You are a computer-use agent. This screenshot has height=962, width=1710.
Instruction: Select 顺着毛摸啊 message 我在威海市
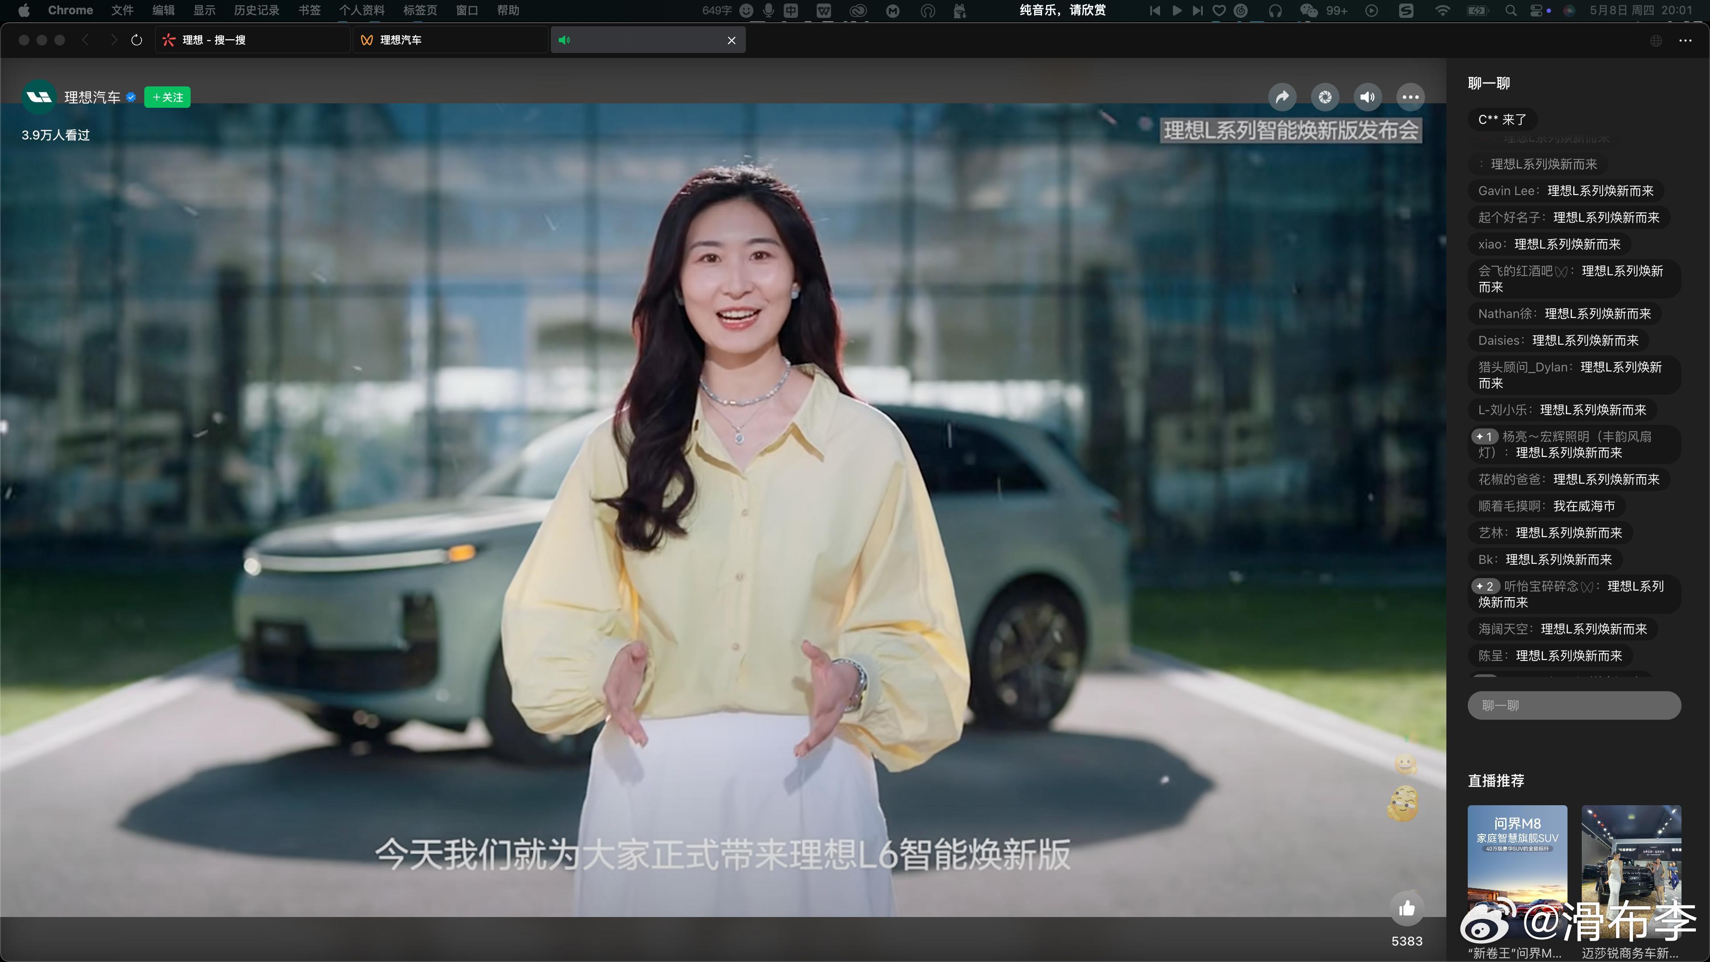[1546, 506]
